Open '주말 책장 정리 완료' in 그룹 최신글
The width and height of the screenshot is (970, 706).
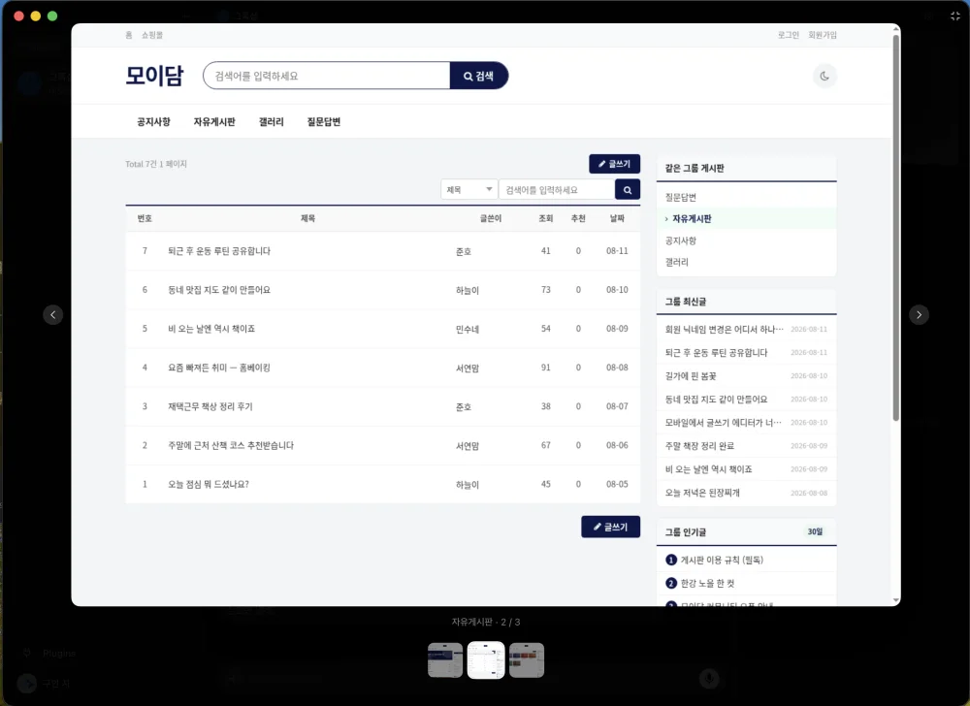click(699, 446)
